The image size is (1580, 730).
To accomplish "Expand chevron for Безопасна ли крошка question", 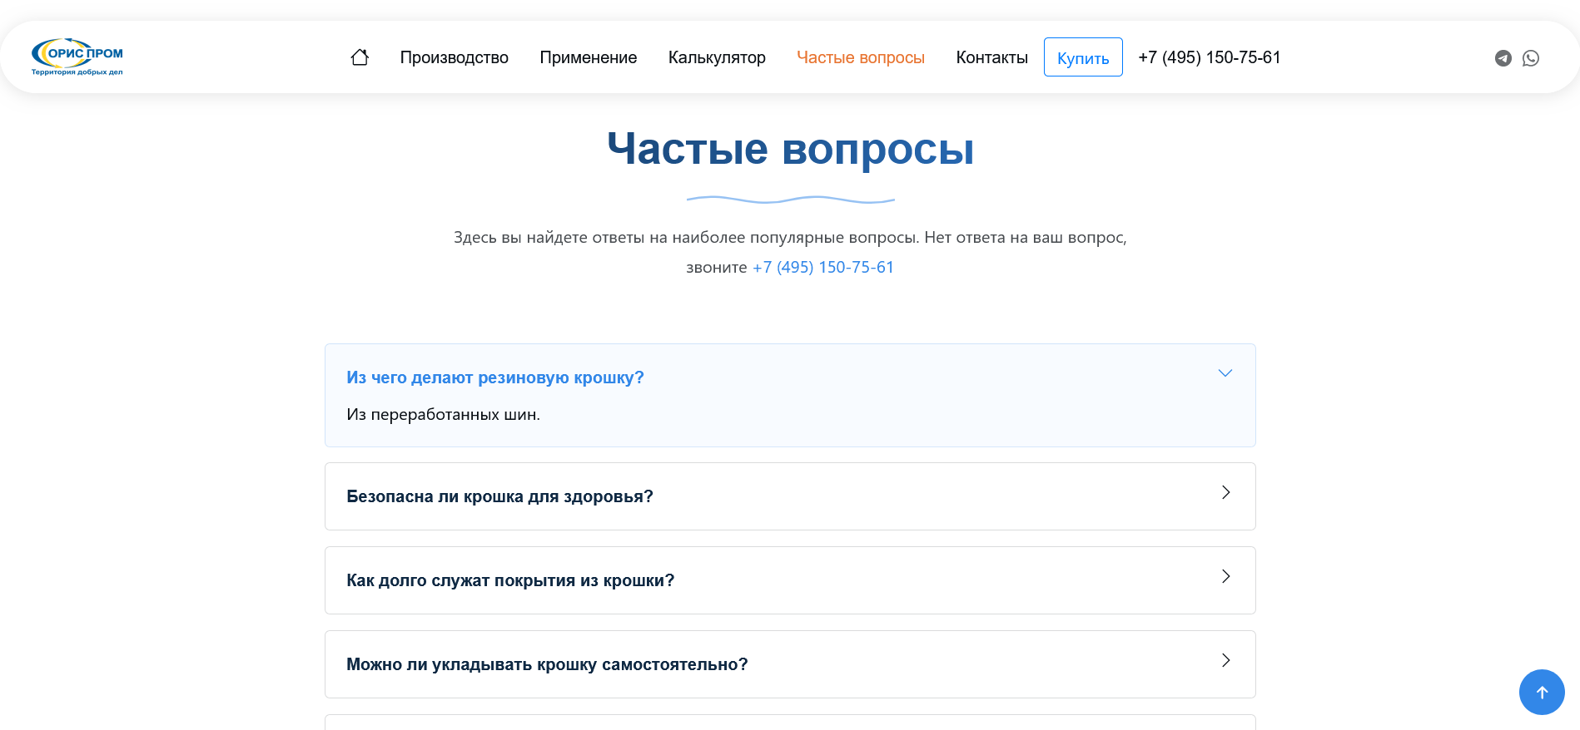I will [x=1225, y=492].
